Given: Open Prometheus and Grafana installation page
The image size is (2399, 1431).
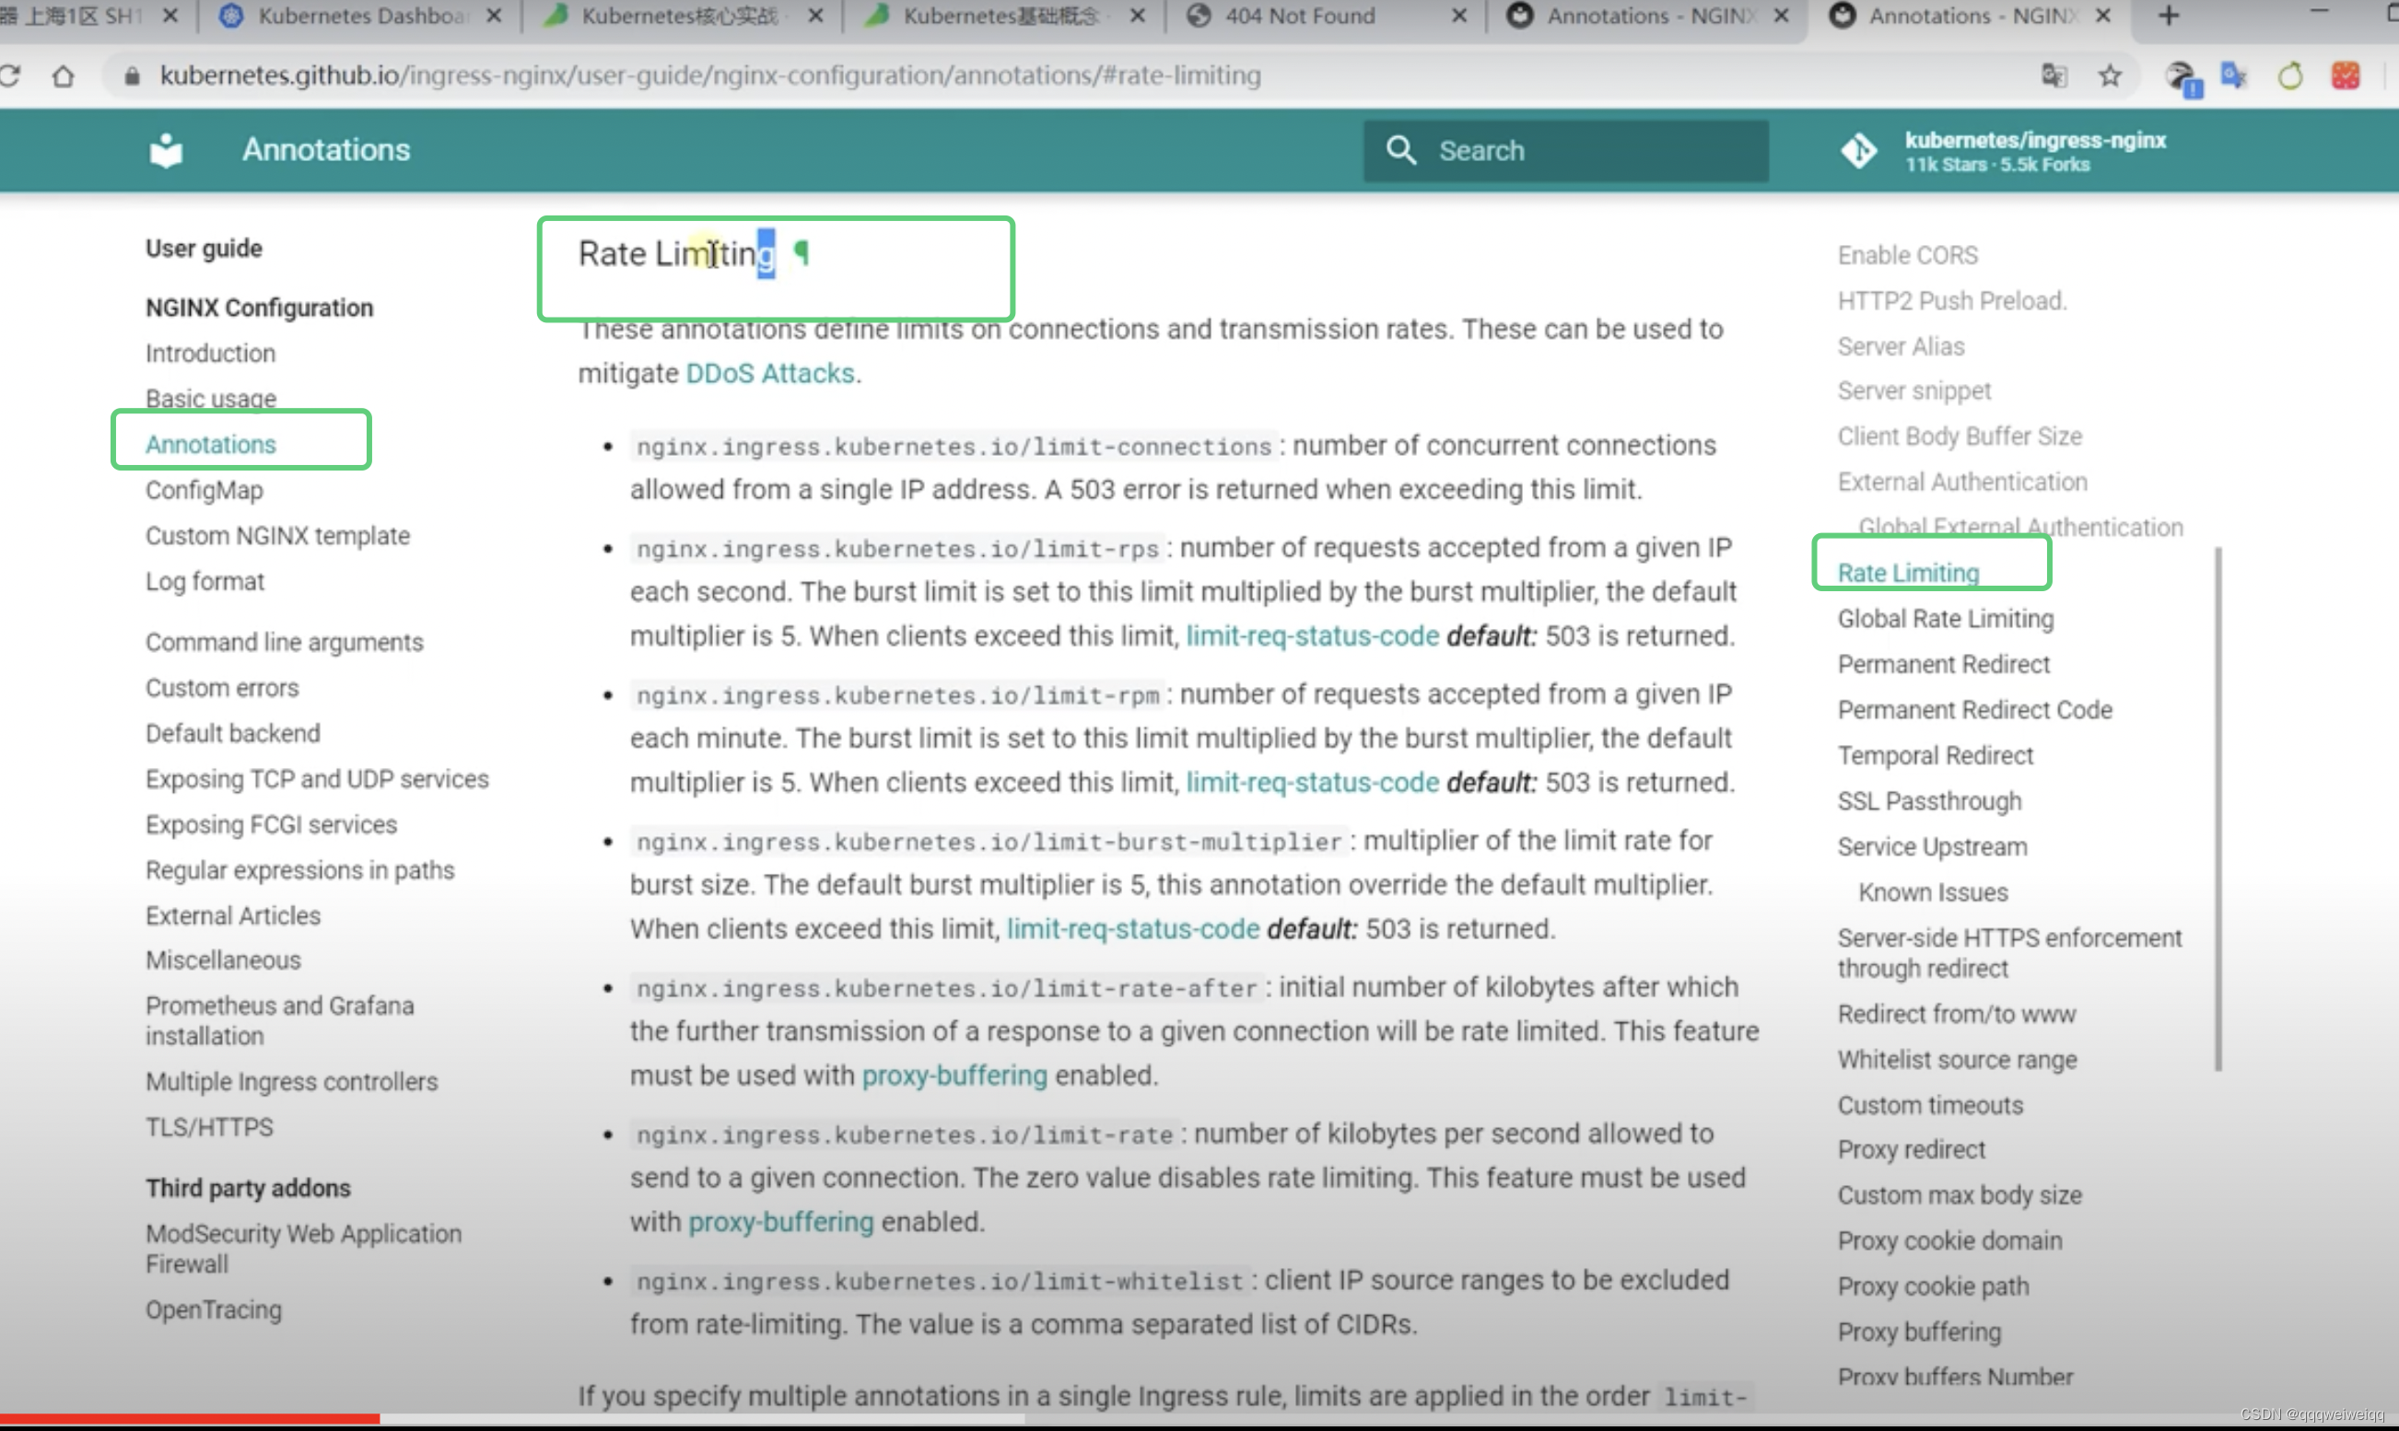Looking at the screenshot, I should pos(280,1020).
